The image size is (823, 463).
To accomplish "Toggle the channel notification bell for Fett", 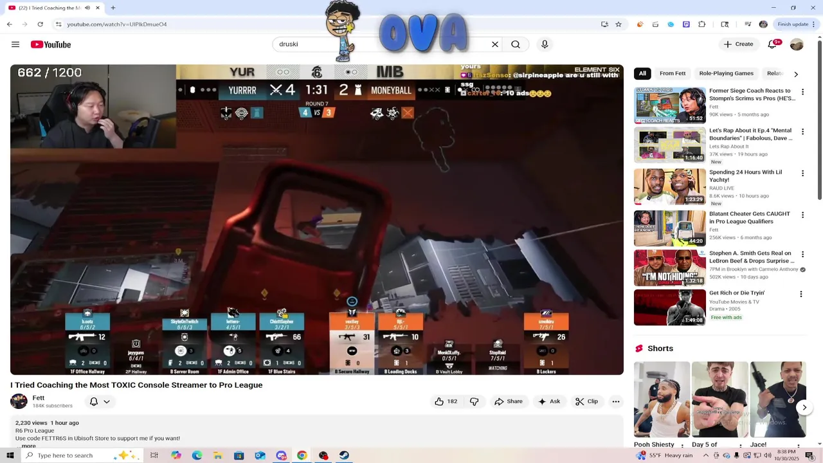I will click(94, 401).
